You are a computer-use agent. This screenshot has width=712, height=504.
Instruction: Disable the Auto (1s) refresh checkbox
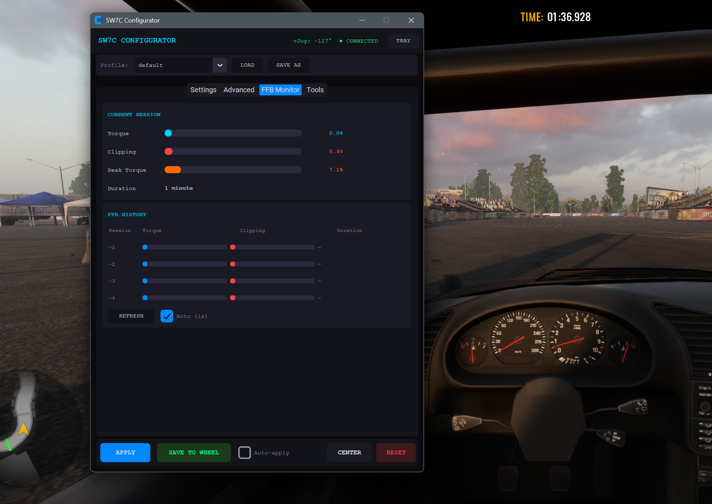coord(167,316)
